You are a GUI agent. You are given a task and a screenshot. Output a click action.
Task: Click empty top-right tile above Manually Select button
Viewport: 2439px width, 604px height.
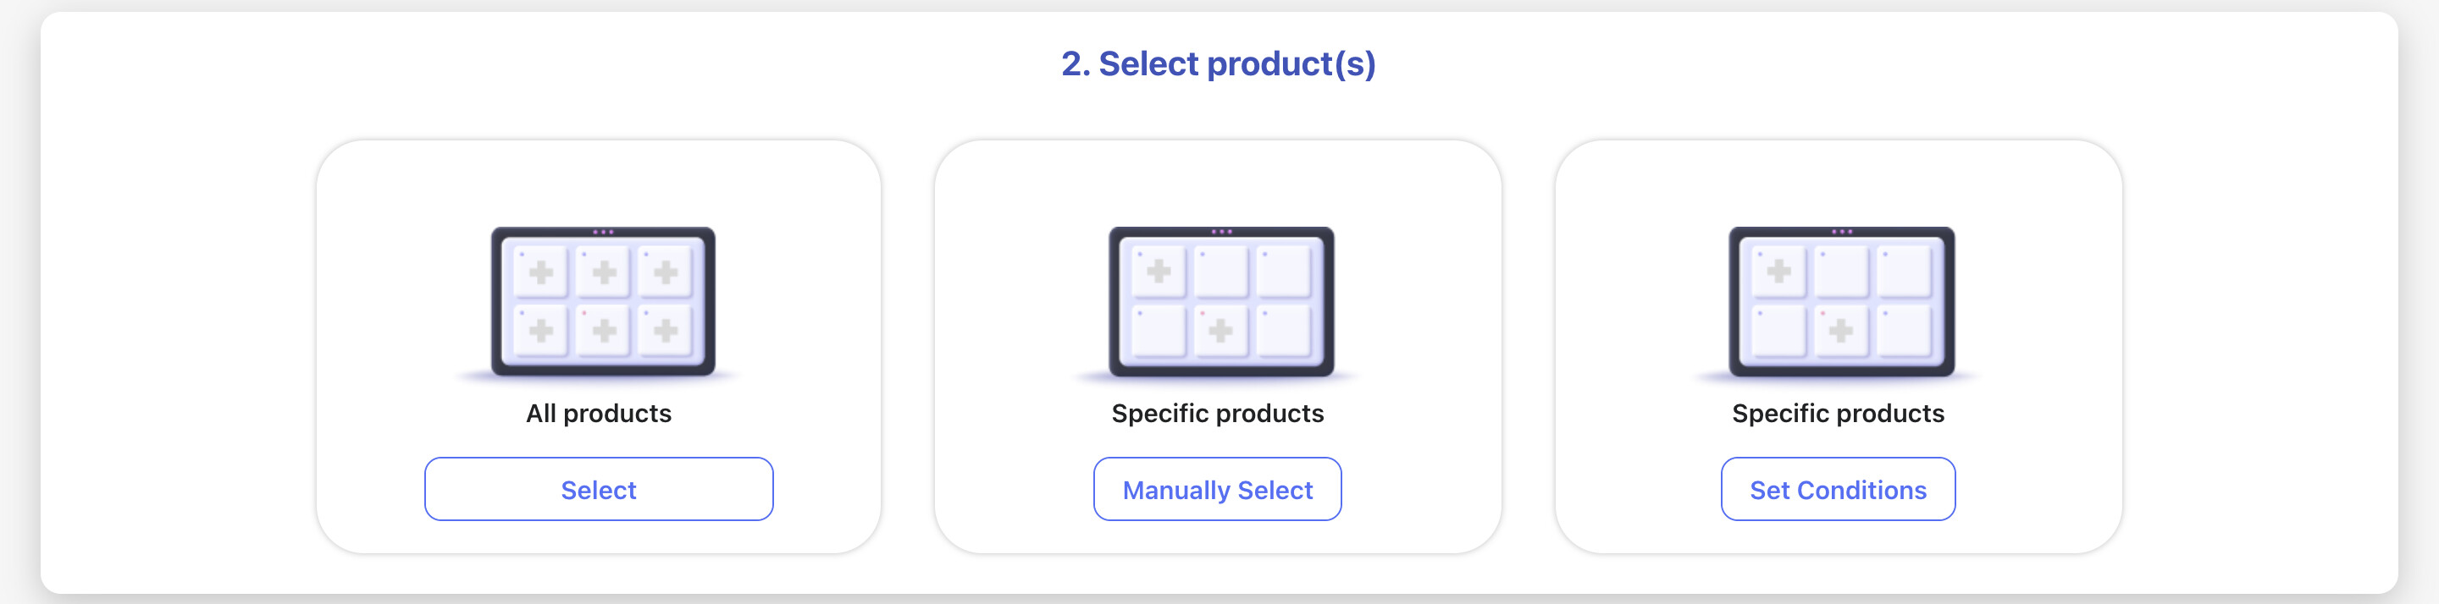(x=1284, y=272)
